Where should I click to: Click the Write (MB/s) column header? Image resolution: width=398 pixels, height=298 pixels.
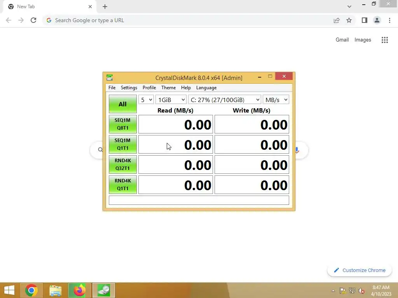pos(251,111)
